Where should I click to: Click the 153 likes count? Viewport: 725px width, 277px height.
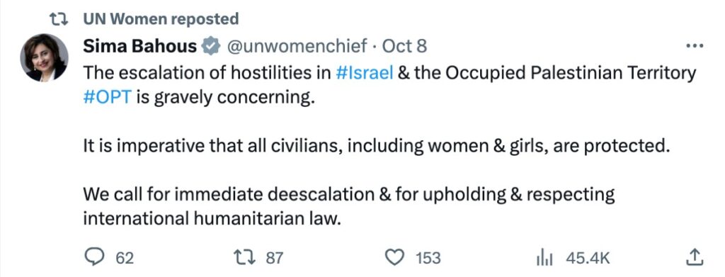click(x=428, y=258)
